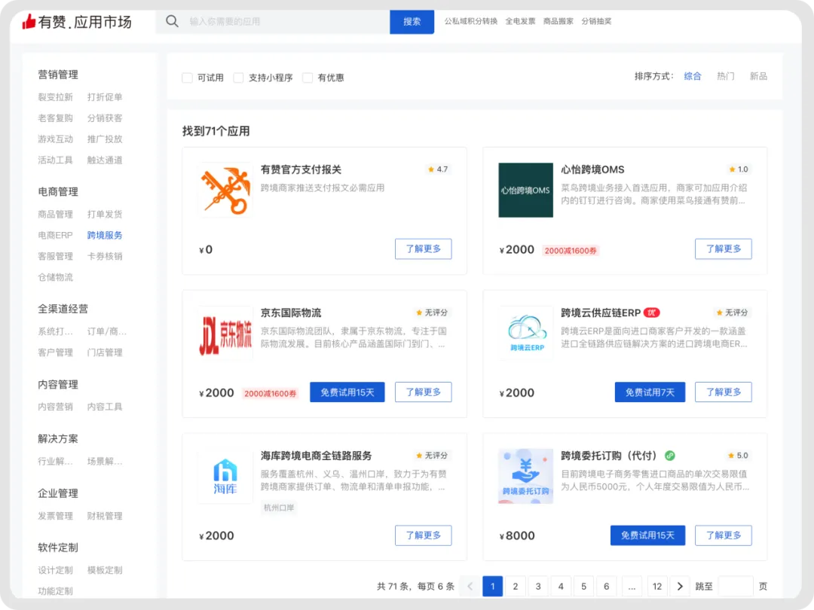Click 了解更多 for 跨境委托订购
This screenshot has width=814, height=610.
pyautogui.click(x=723, y=535)
